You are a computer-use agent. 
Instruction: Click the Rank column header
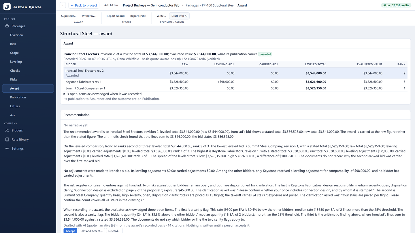[x=401, y=64]
